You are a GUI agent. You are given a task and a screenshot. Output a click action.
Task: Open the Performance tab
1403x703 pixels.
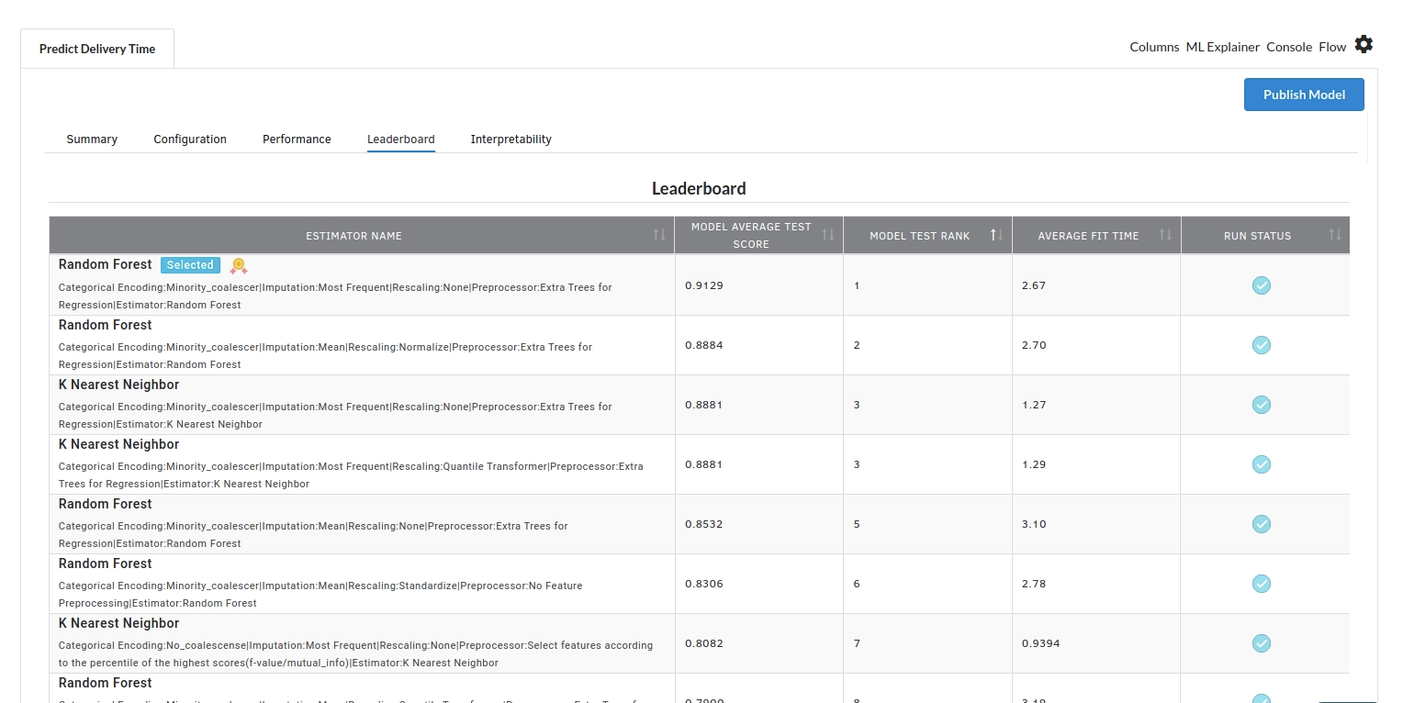[x=297, y=139]
